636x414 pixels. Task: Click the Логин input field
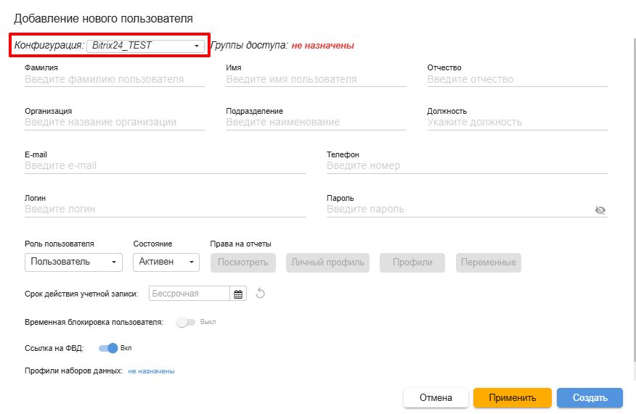coord(165,210)
